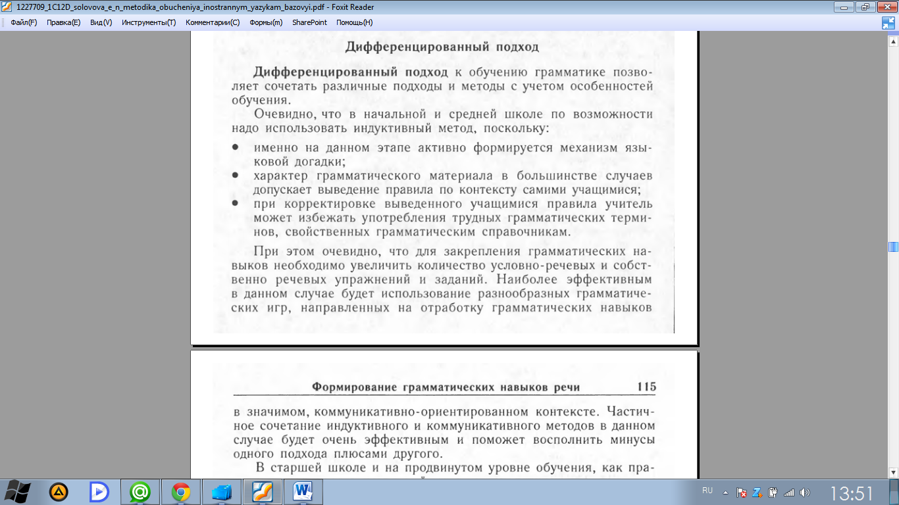Screen dimensions: 899x505
Task: Open the blue D player taskbar icon
Action: point(99,491)
